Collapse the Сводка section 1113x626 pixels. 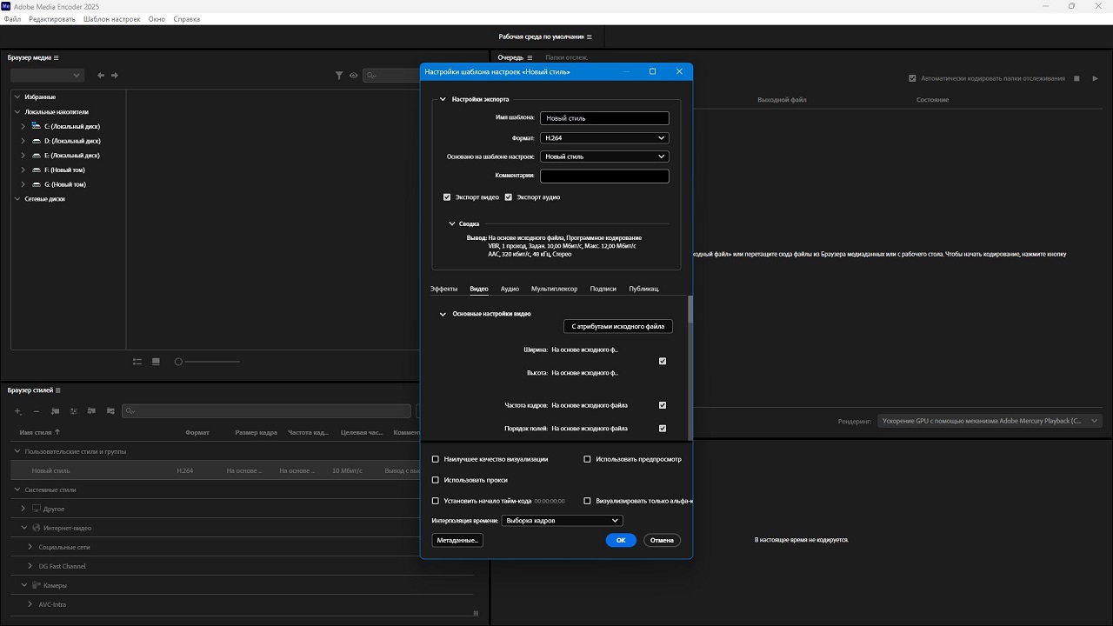[452, 224]
